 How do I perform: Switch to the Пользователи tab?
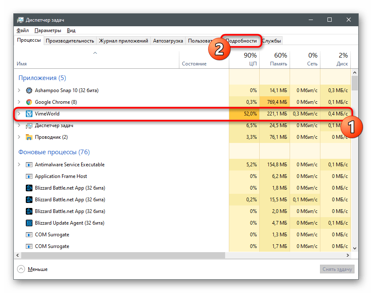point(200,41)
